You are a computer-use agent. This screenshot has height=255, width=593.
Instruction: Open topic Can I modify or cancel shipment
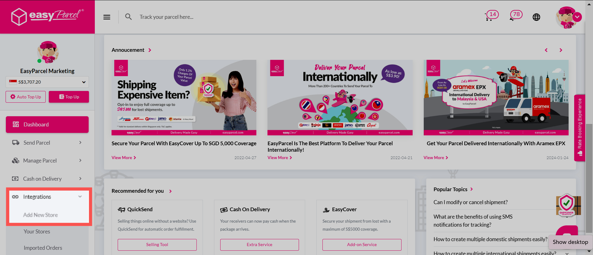(470, 202)
